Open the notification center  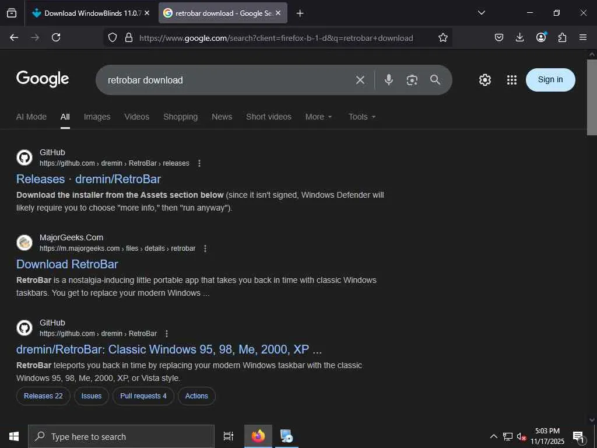click(579, 437)
